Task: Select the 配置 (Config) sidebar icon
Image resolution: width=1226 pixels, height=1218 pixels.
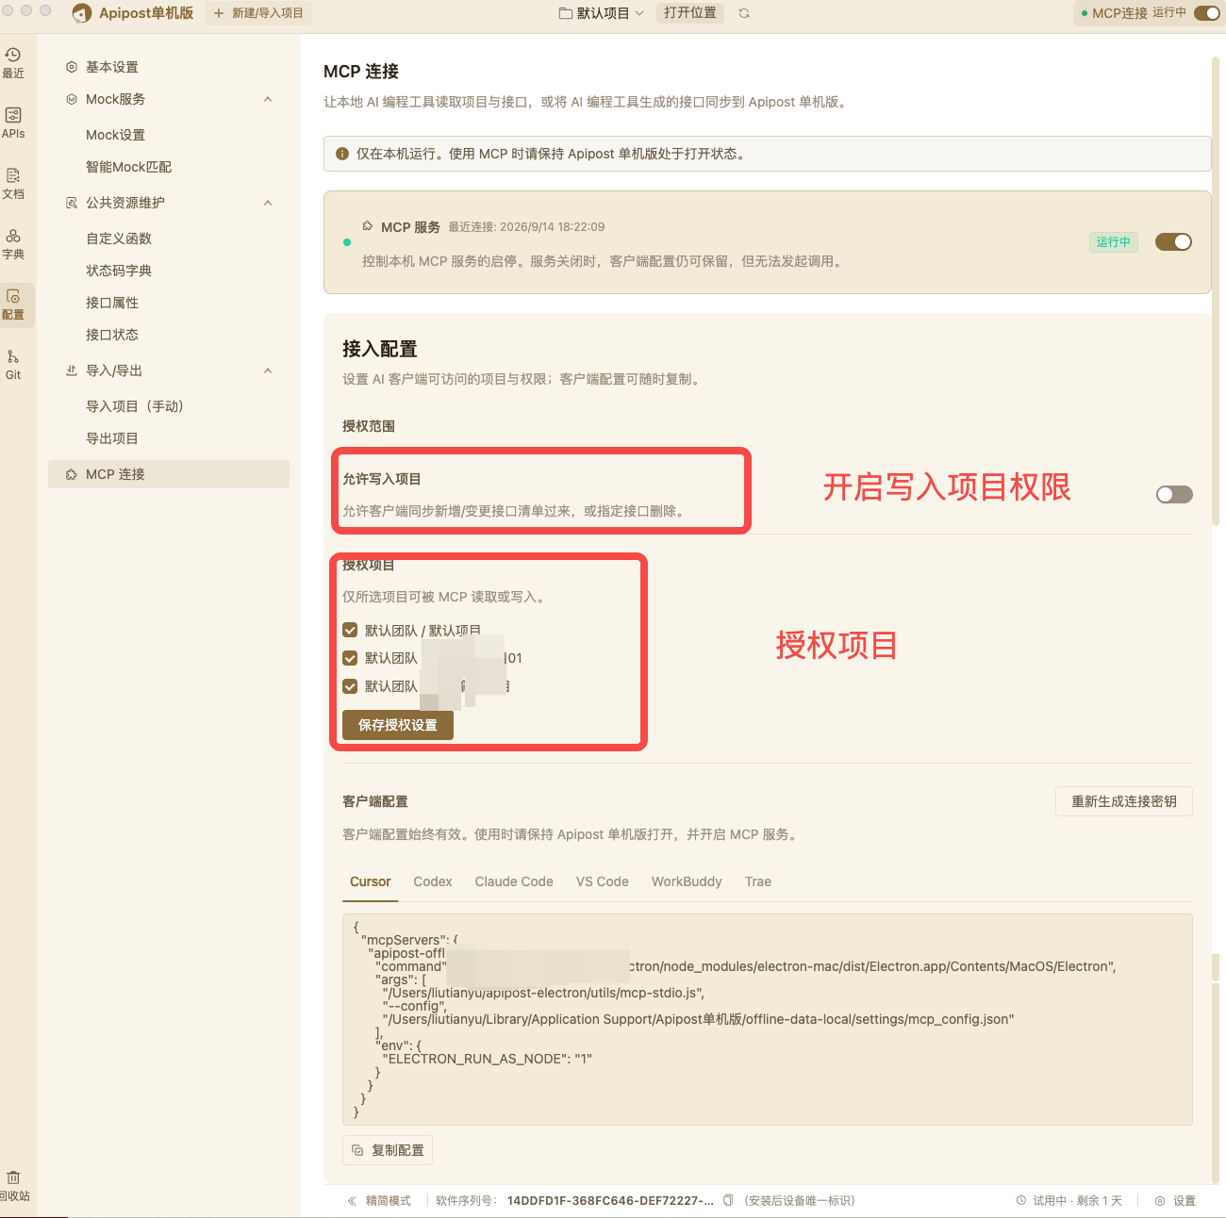Action: tap(13, 304)
